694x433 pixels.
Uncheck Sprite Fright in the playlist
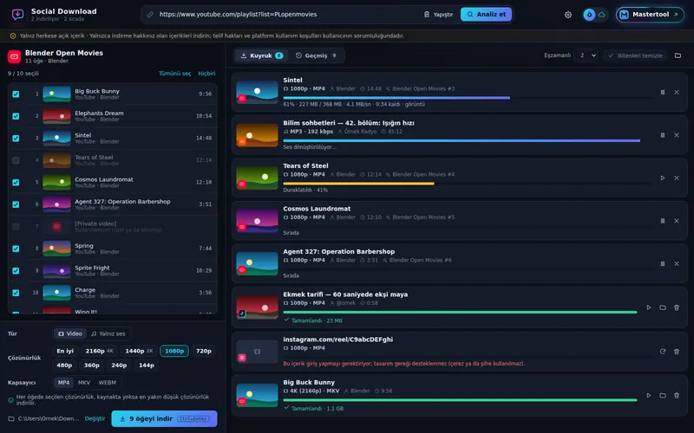[x=16, y=271]
